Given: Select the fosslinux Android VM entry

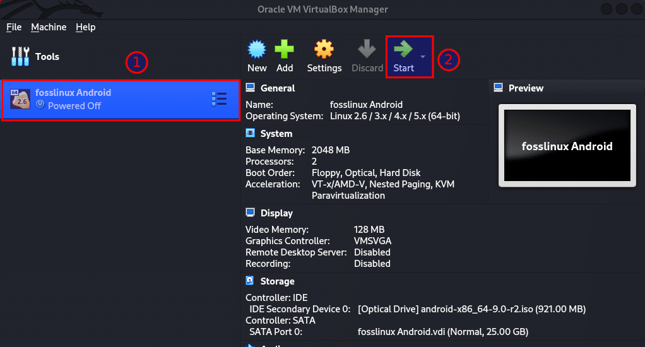Looking at the screenshot, I should (121, 100).
